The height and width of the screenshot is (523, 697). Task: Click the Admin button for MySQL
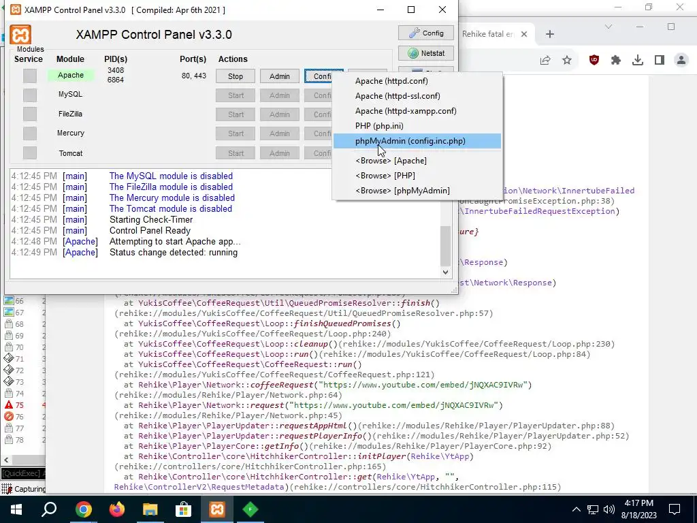pyautogui.click(x=280, y=95)
